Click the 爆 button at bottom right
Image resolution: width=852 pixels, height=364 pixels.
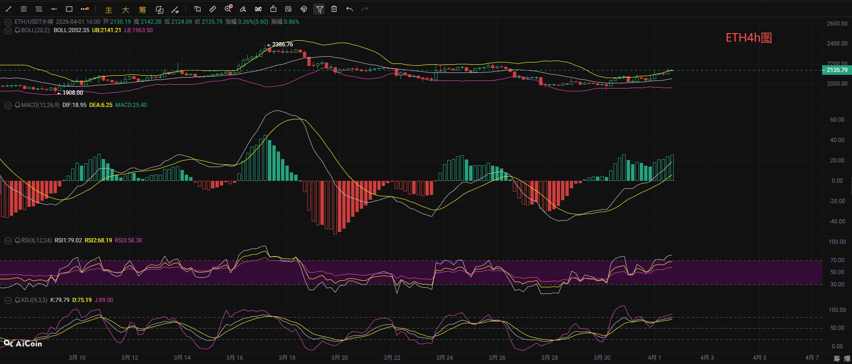[x=847, y=358]
